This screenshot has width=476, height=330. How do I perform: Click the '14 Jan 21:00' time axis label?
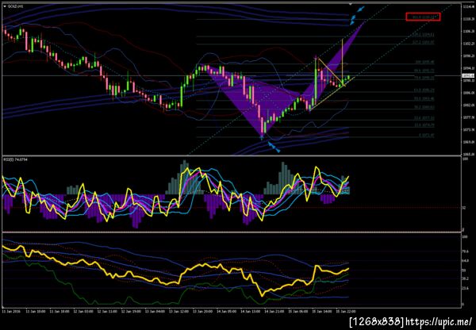pyautogui.click(x=274, y=312)
